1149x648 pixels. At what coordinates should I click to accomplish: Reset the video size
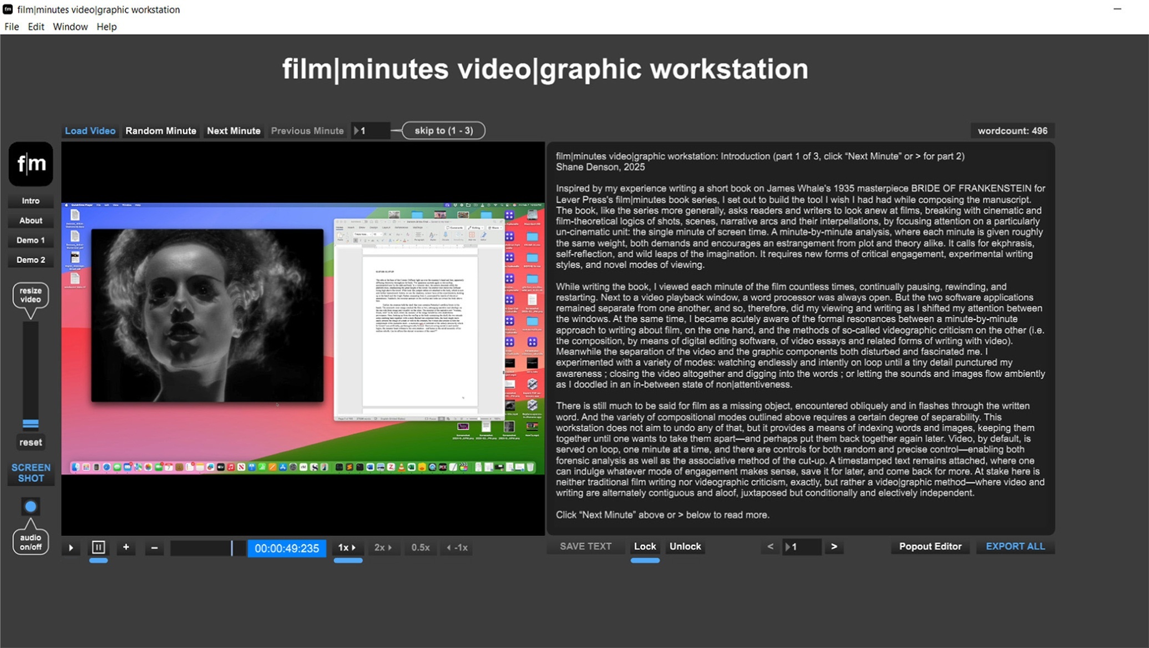tap(31, 442)
